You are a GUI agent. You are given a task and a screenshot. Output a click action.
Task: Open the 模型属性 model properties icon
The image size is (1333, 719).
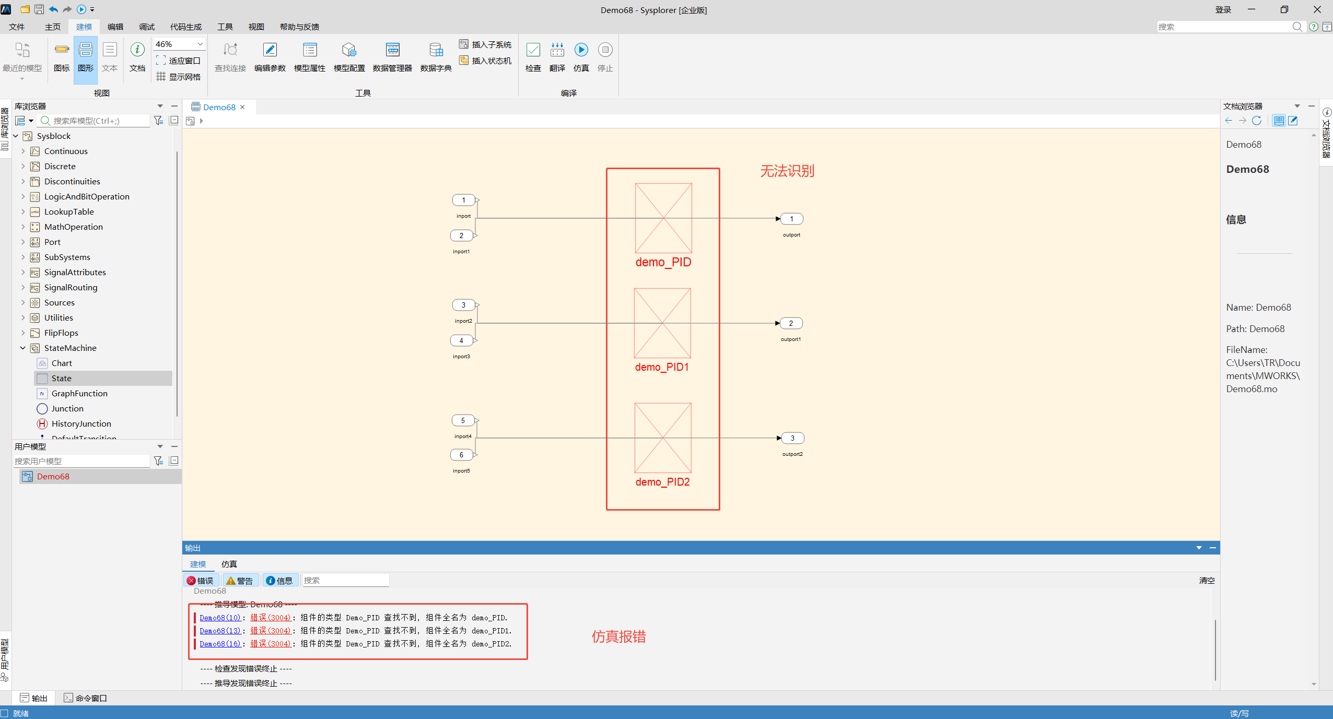click(309, 50)
